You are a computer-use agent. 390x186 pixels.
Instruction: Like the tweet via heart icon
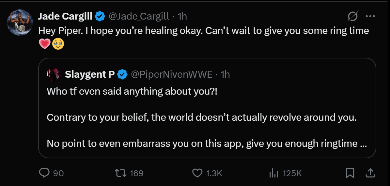tap(197, 173)
